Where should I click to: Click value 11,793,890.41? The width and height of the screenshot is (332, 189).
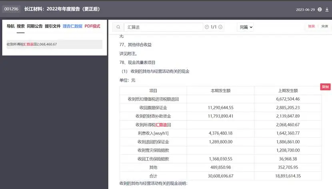click(x=220, y=116)
